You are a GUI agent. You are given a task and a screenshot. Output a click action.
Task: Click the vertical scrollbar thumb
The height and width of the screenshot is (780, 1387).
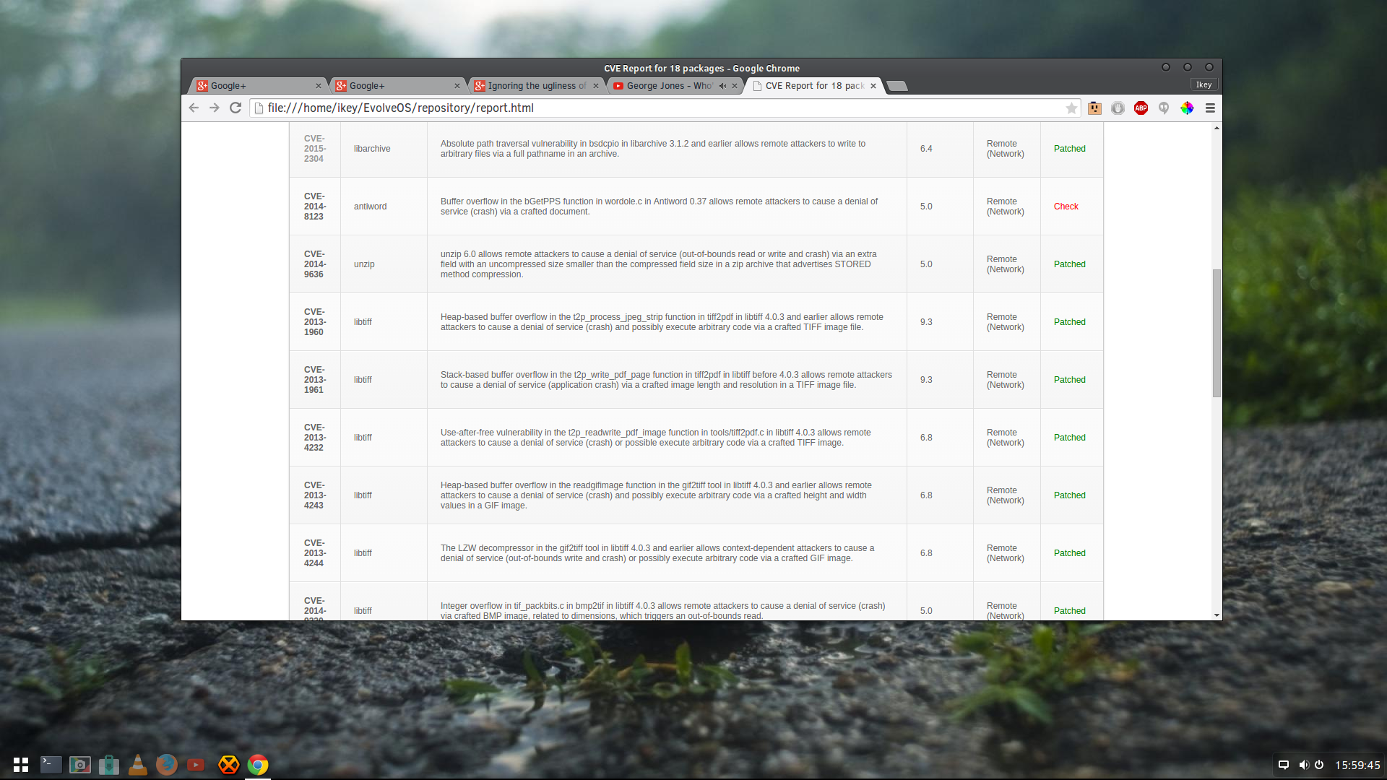click(1217, 333)
